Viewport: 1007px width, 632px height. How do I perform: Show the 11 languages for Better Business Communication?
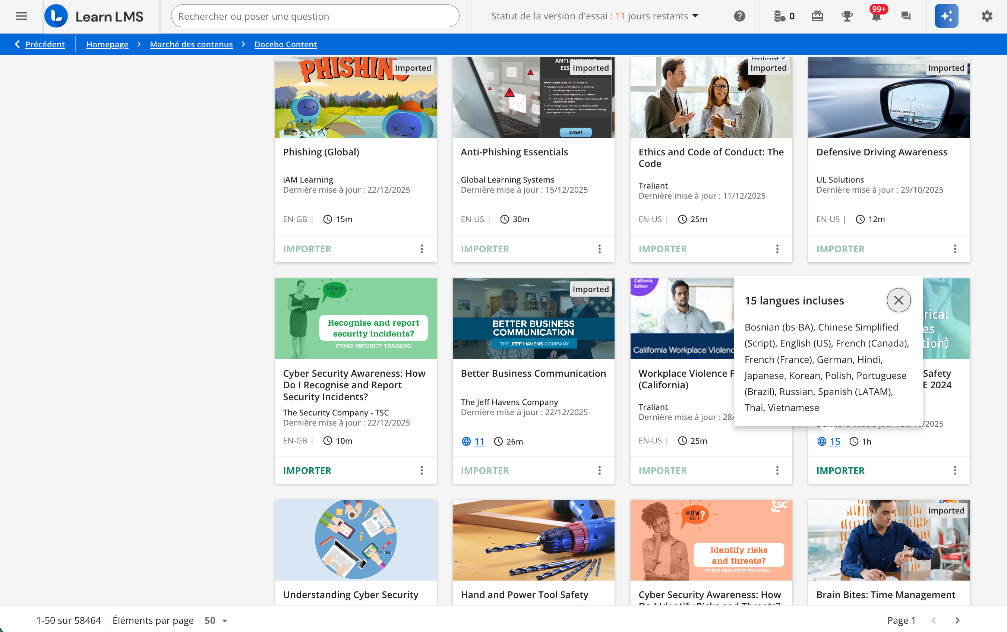479,442
